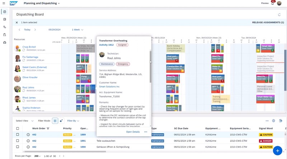Open the Select View dropdown
The height and width of the screenshot is (159, 287).
[x=24, y=121]
